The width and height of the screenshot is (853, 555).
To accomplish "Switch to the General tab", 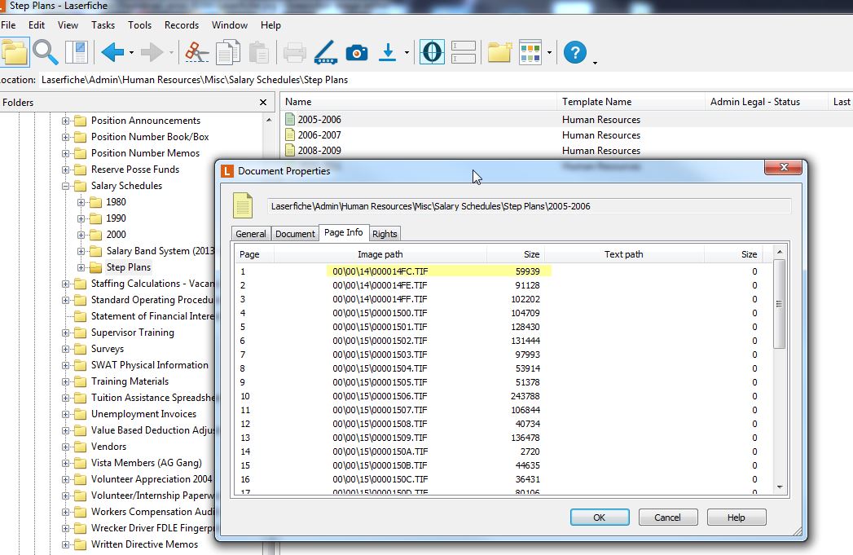I will click(250, 234).
